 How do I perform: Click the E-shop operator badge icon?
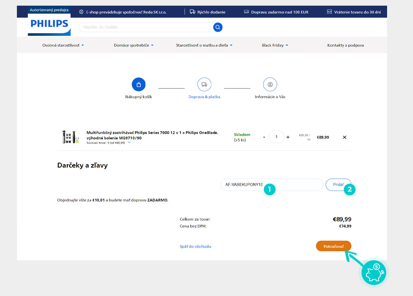coord(81,12)
